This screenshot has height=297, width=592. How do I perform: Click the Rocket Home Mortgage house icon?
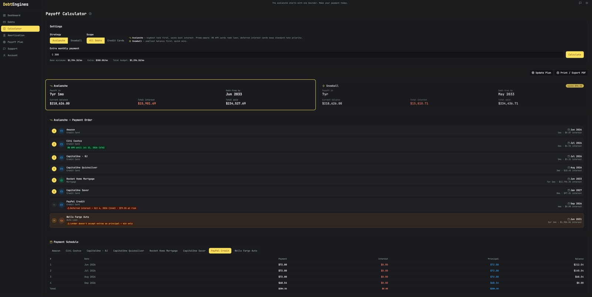(61, 180)
